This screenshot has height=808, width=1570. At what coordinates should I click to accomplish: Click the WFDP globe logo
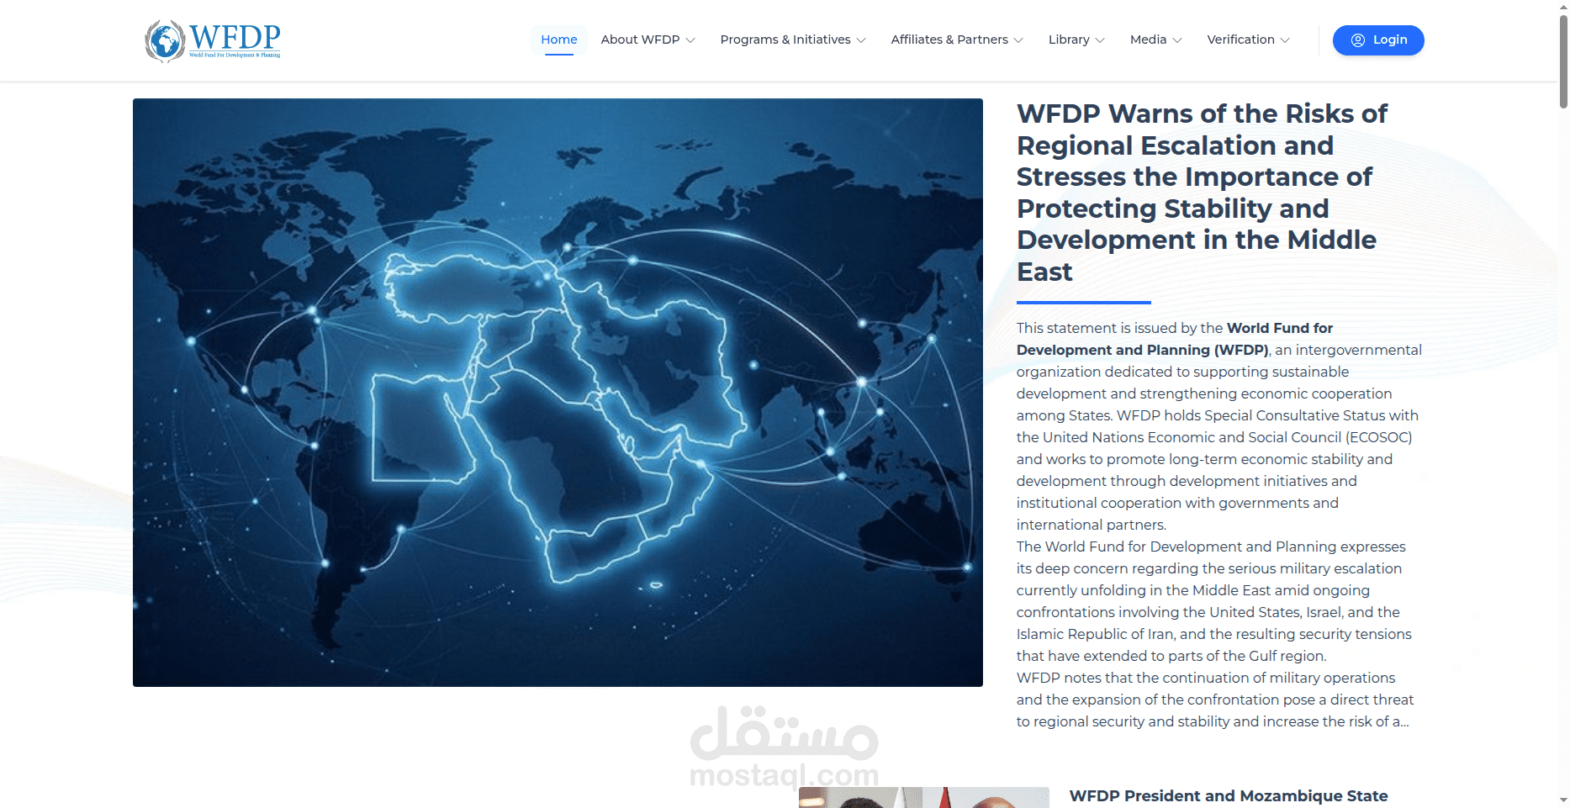point(213,41)
